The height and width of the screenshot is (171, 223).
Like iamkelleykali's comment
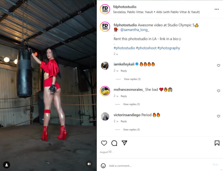click(x=218, y=66)
